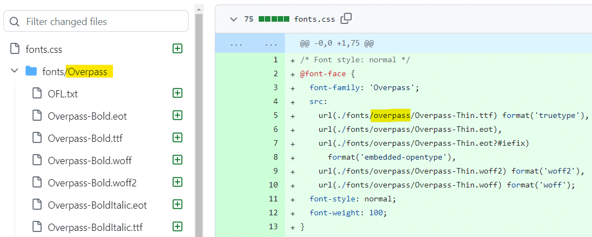Click the added-file badge beside fonts.css
592x237 pixels.
point(177,48)
